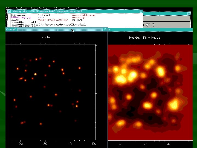Click the background window's maximize button
This screenshot has width=197, height=148.
(188, 13)
